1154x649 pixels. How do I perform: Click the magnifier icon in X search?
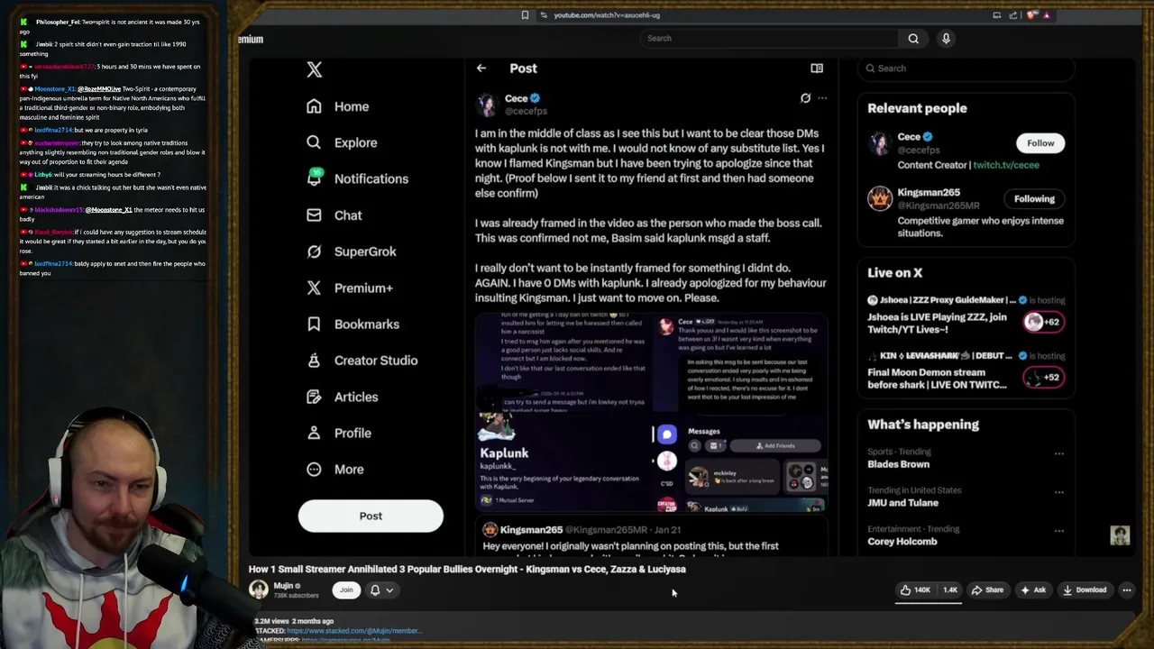(870, 69)
